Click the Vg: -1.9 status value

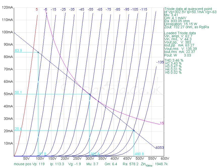(x=75, y=164)
